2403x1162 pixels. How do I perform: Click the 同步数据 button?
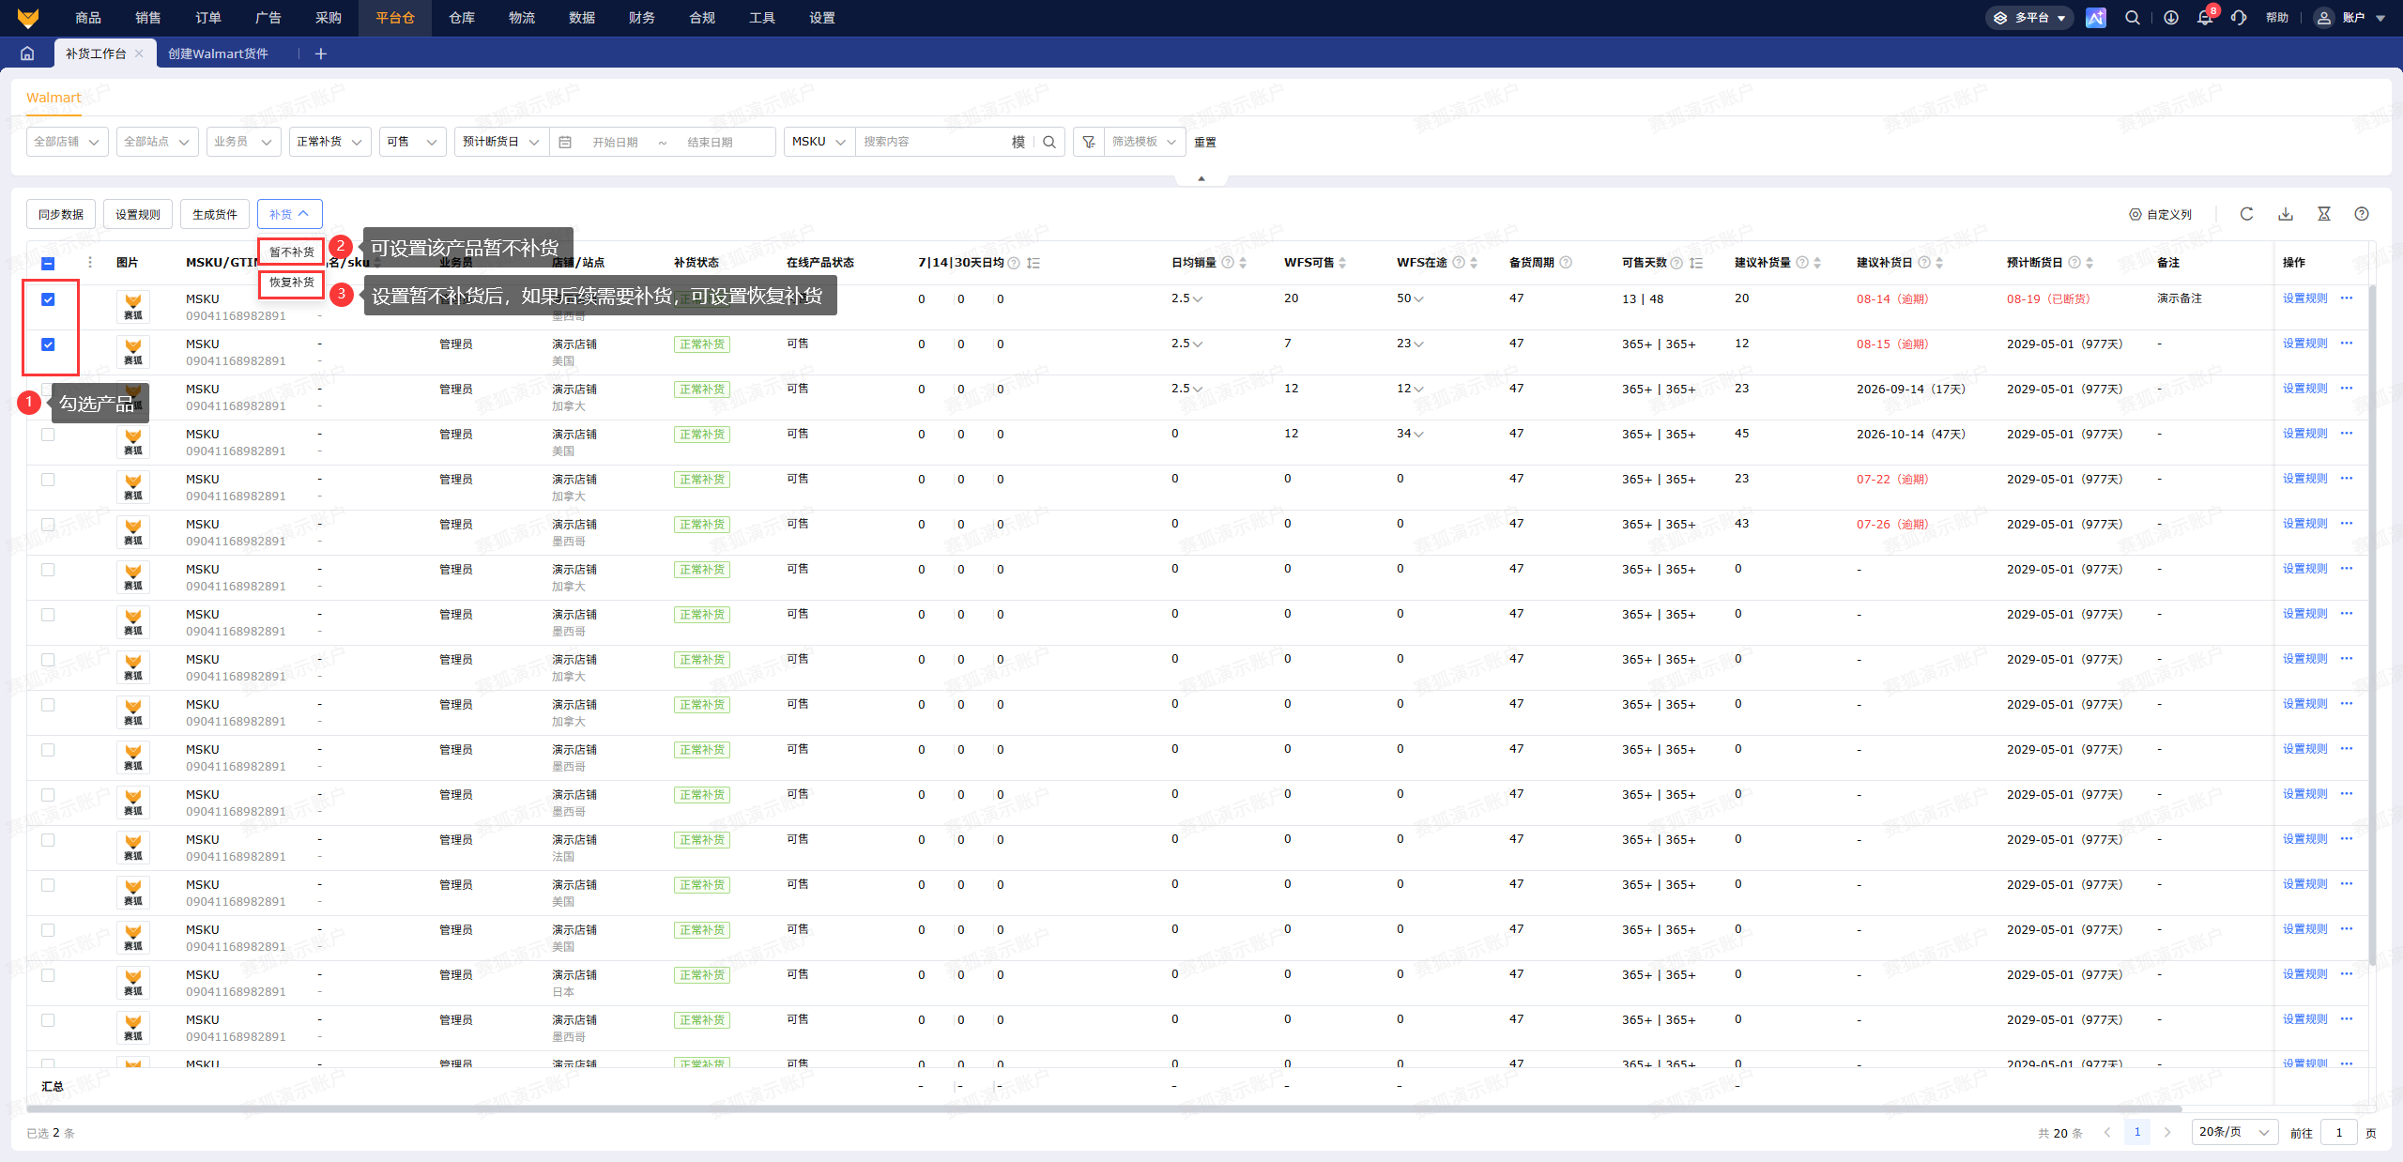(61, 214)
